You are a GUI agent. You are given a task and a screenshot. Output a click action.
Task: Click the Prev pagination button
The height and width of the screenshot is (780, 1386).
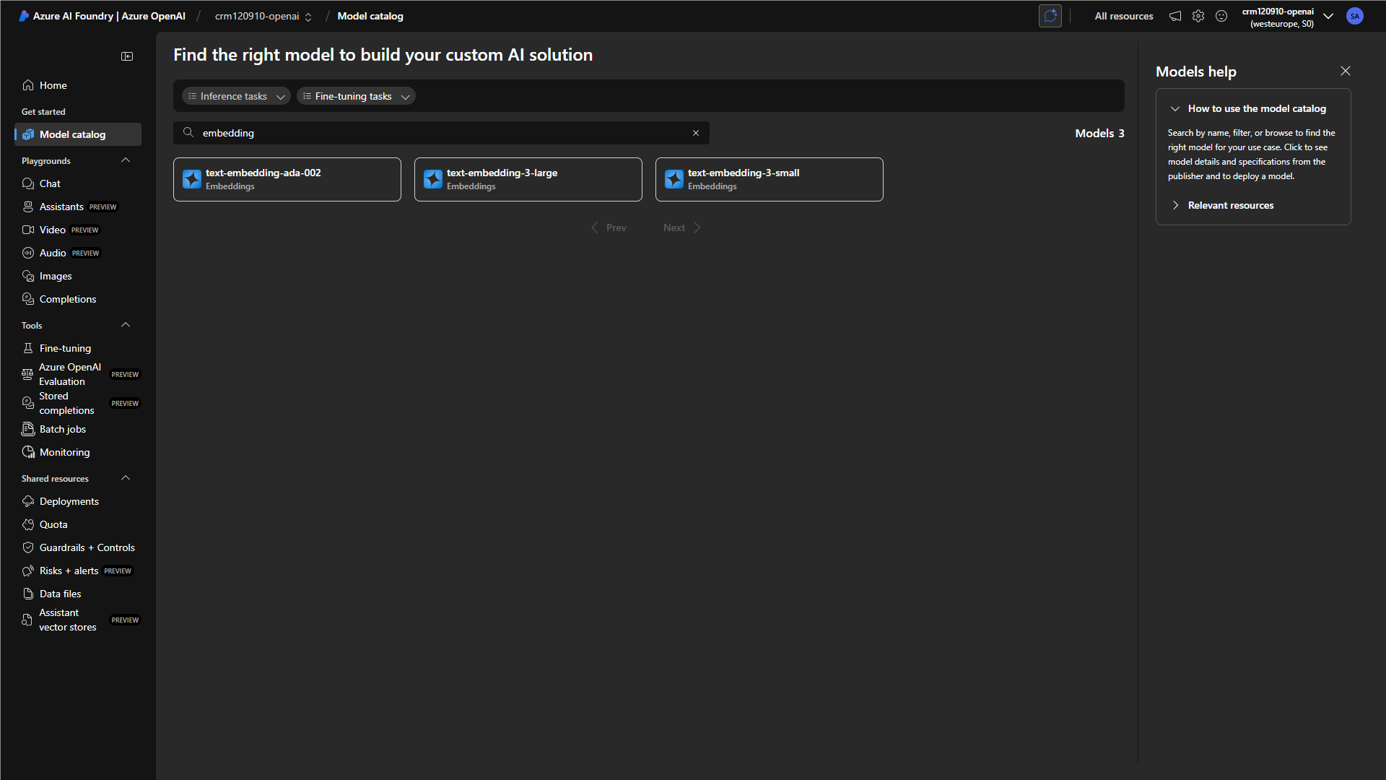click(609, 227)
